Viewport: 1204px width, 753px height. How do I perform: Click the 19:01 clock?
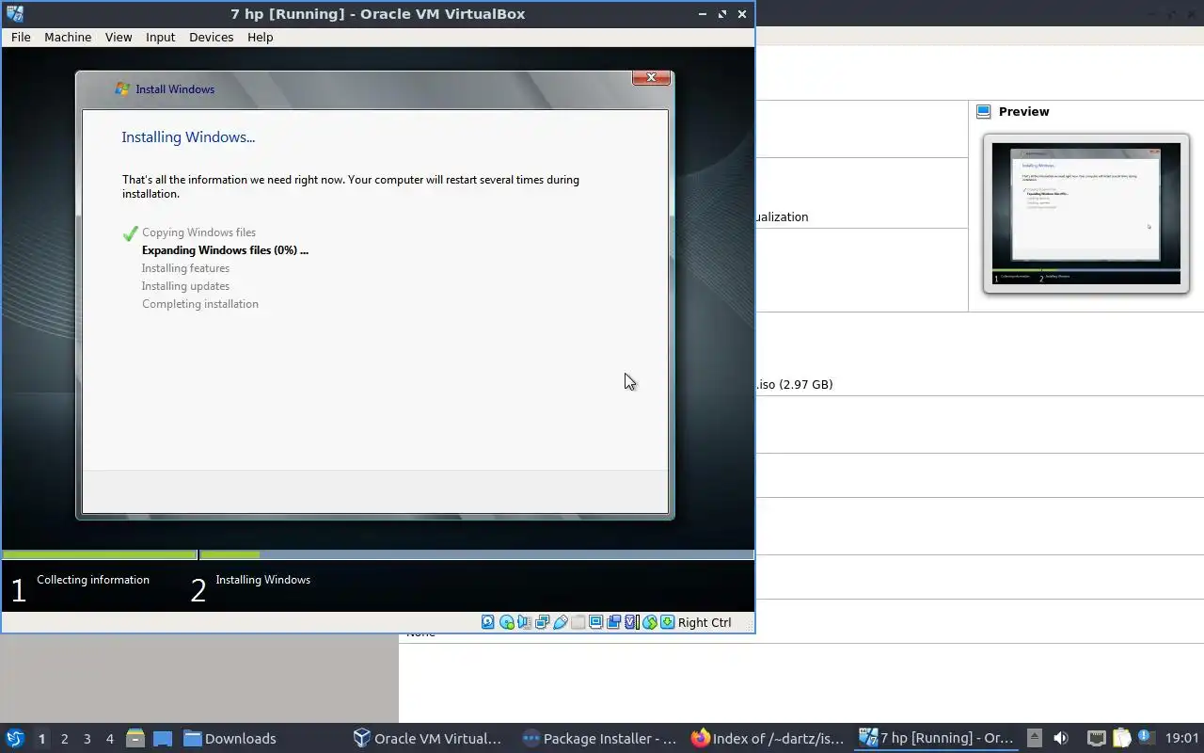point(1182,738)
